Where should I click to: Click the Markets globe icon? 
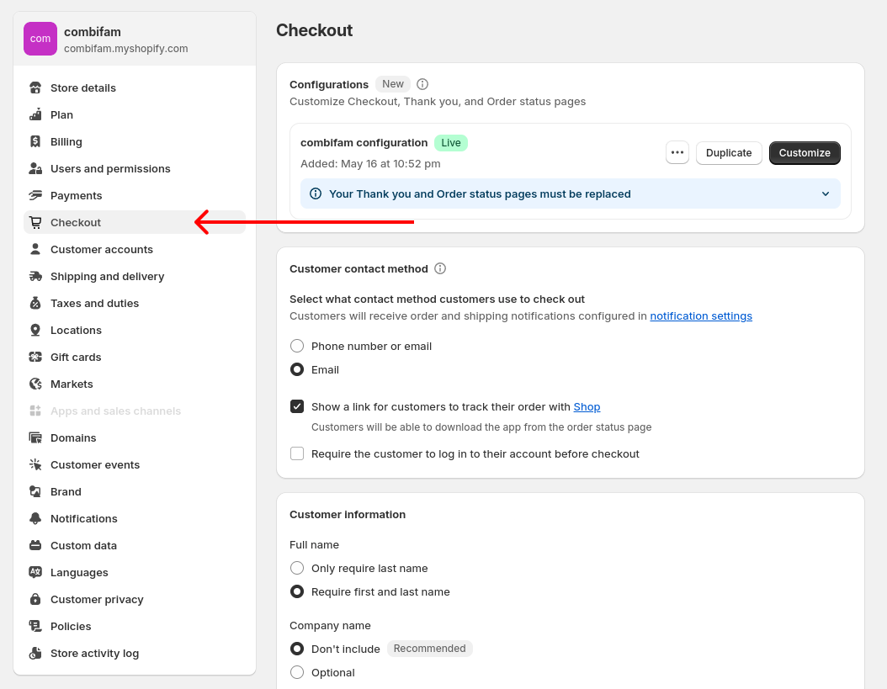(35, 384)
